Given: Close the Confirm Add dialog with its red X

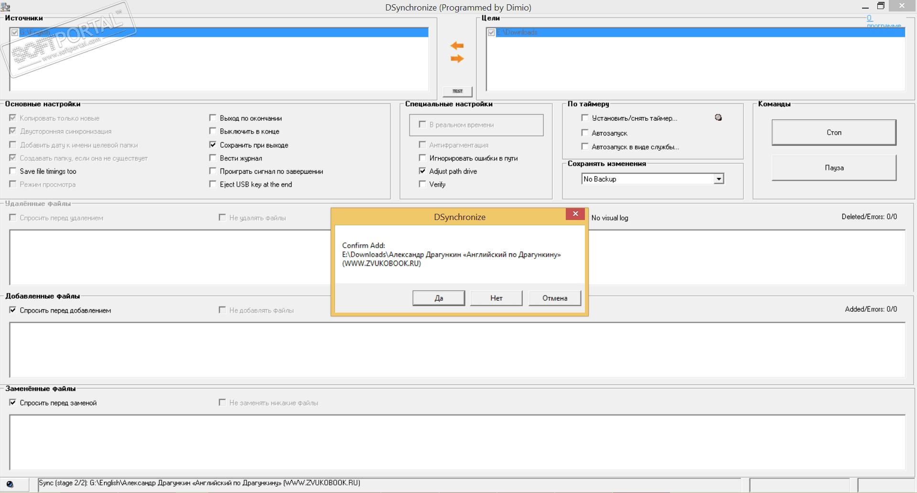Looking at the screenshot, I should (575, 214).
